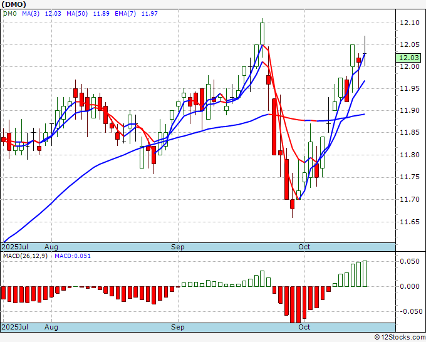Image resolution: width=426 pixels, height=342 pixels.
Task: Click the MA(3) legend label
Action: point(31,14)
